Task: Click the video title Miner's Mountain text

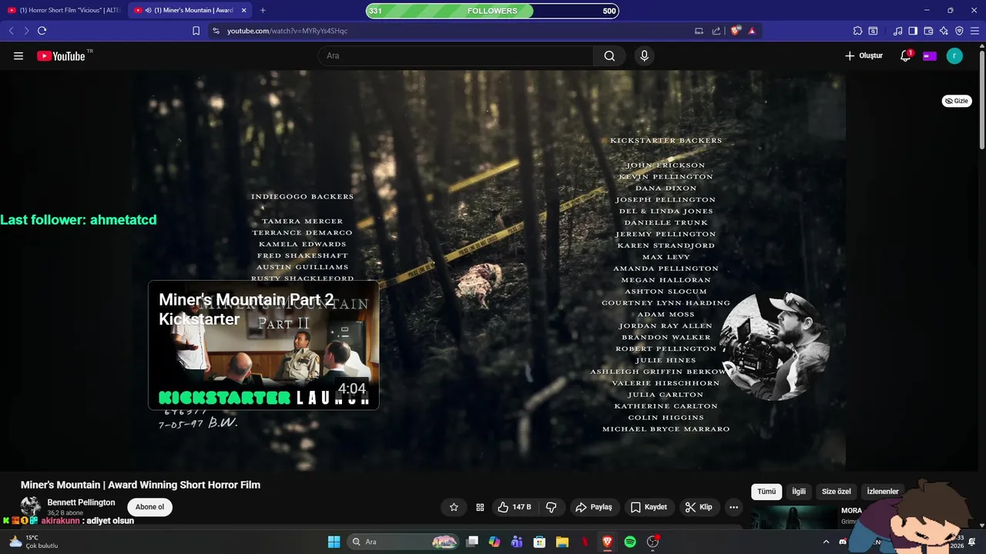Action: [140, 485]
